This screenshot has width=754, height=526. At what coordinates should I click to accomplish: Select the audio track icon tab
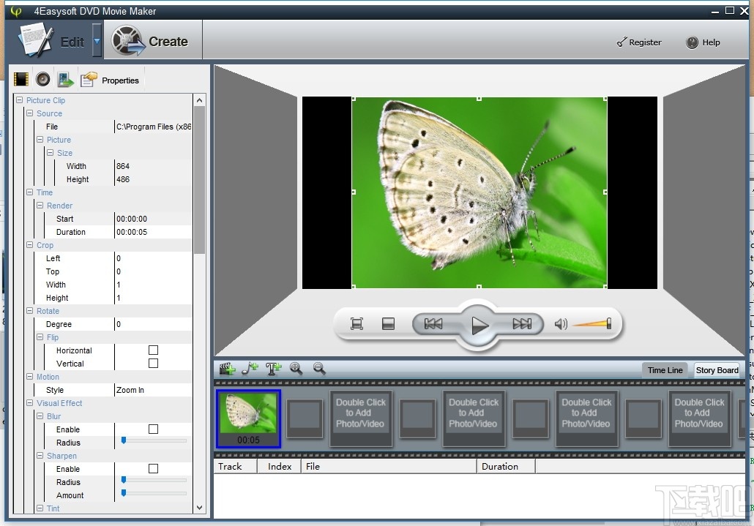[42, 78]
